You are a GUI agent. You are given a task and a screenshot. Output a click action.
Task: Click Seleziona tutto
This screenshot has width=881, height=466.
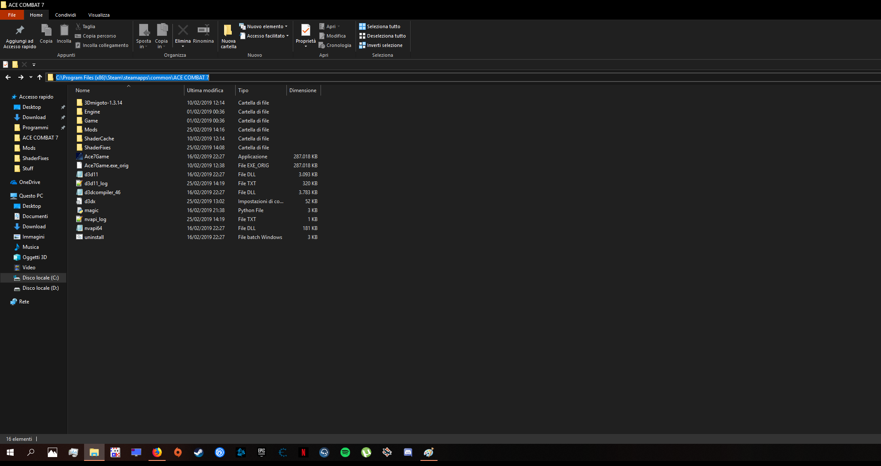(x=380, y=26)
